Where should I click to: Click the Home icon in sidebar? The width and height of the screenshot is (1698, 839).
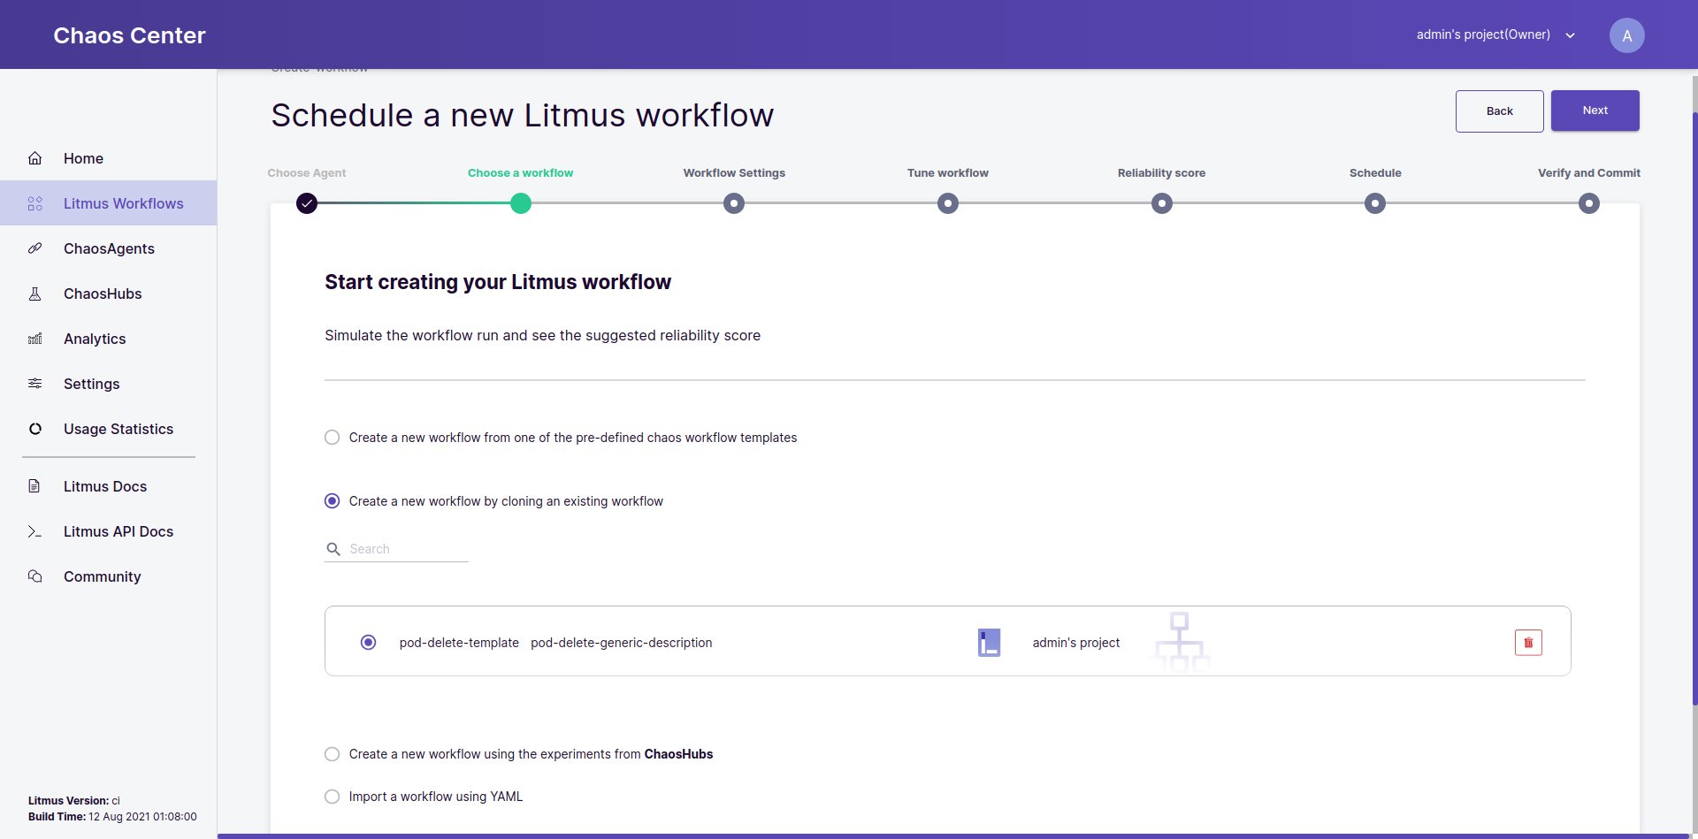click(x=35, y=158)
